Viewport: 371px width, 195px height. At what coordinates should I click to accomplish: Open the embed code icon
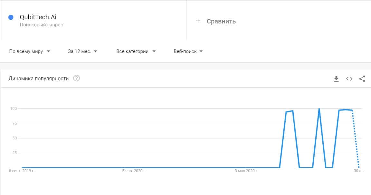[349, 79]
